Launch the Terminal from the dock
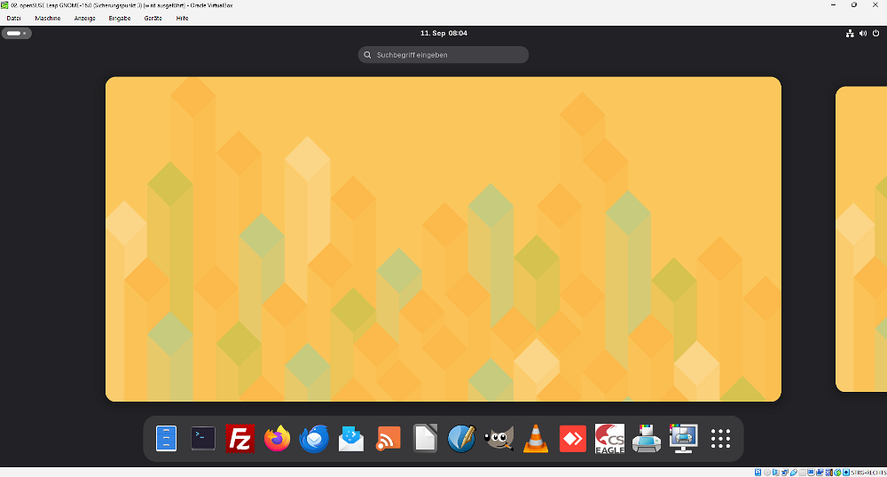Image resolution: width=887 pixels, height=477 pixels. (x=203, y=439)
